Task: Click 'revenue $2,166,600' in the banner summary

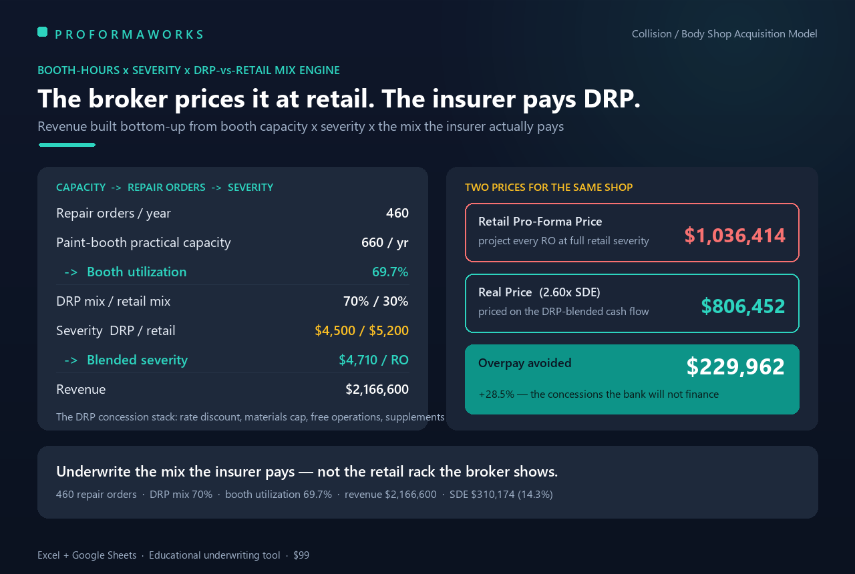Action: (391, 495)
